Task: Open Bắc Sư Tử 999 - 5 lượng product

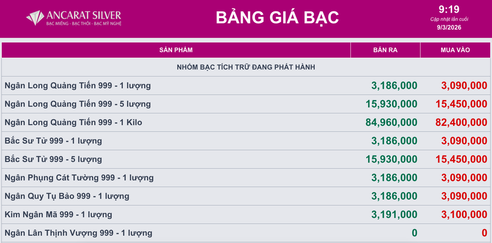Action: (x=53, y=159)
